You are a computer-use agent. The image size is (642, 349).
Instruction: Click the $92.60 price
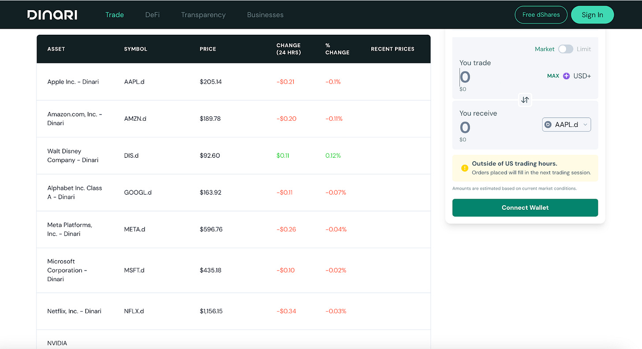[x=209, y=156]
